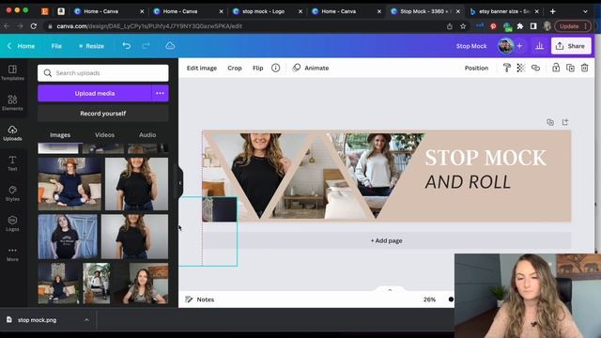Switch to the stop mock - Logo browser tab
The width and height of the screenshot is (601, 338).
point(263,11)
